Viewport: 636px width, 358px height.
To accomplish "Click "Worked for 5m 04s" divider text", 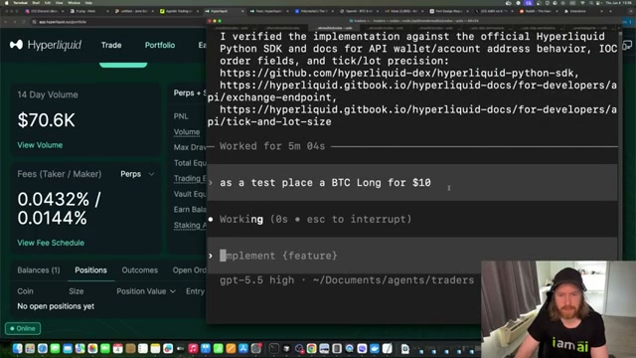I will (x=272, y=146).
